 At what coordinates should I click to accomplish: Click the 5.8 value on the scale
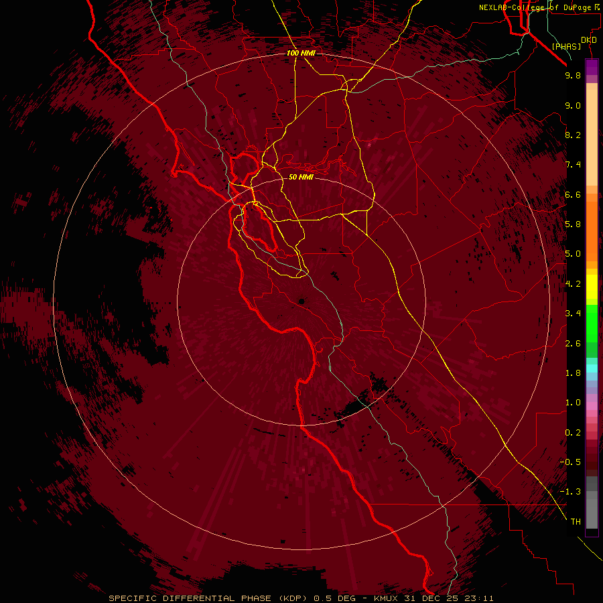[573, 224]
